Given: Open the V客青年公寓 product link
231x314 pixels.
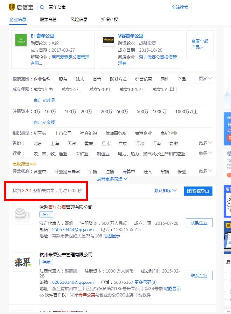Looking at the screenshot, I should coord(131,36).
